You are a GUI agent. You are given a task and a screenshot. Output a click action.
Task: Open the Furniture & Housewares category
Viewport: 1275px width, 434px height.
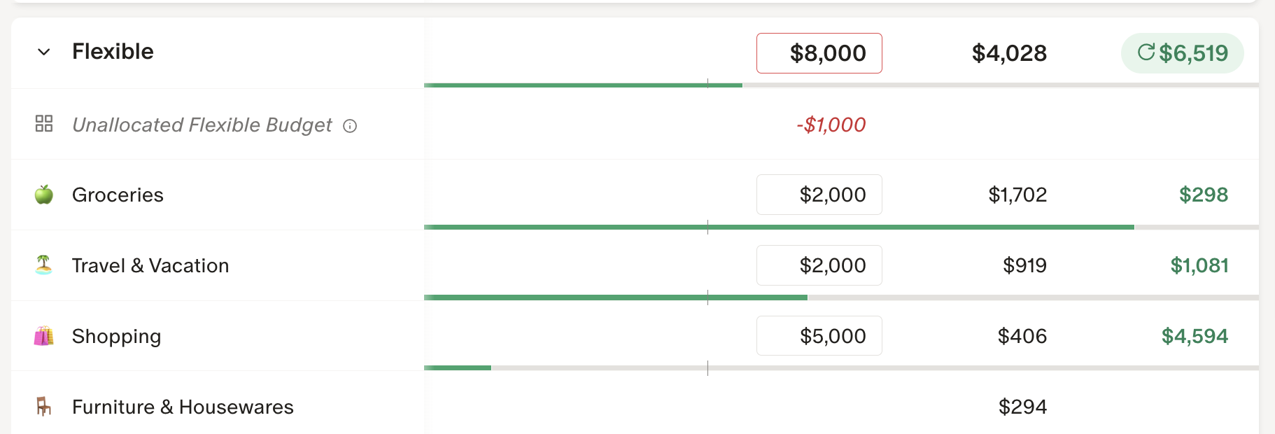183,407
